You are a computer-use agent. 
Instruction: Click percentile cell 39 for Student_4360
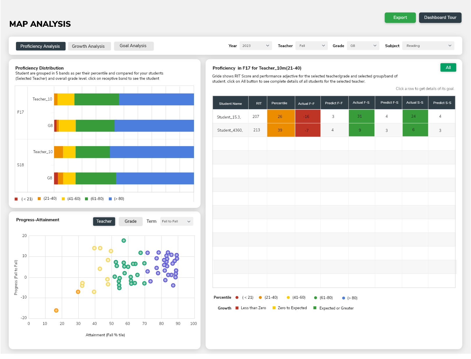(x=281, y=130)
